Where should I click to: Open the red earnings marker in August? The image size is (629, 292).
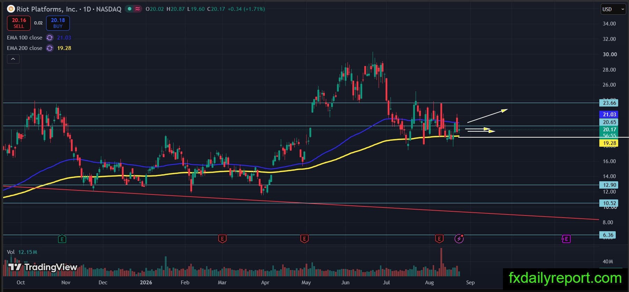click(x=439, y=239)
